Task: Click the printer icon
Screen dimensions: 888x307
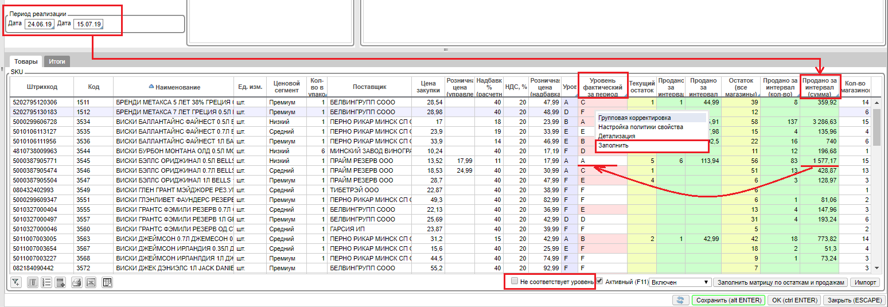Action: [x=76, y=282]
